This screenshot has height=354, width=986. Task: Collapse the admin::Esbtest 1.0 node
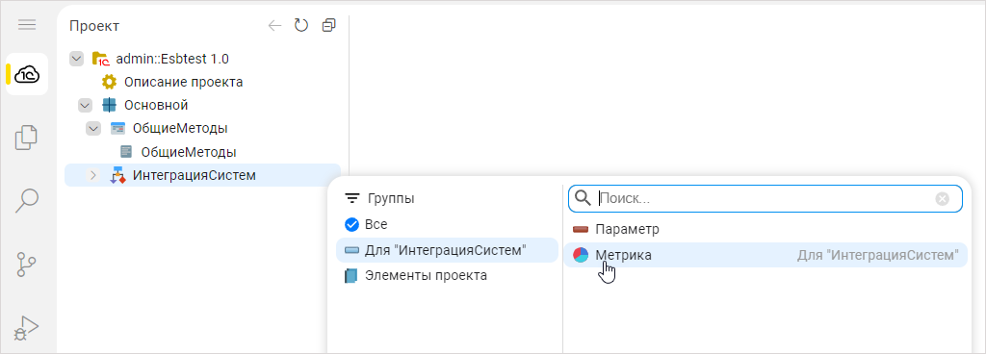77,59
